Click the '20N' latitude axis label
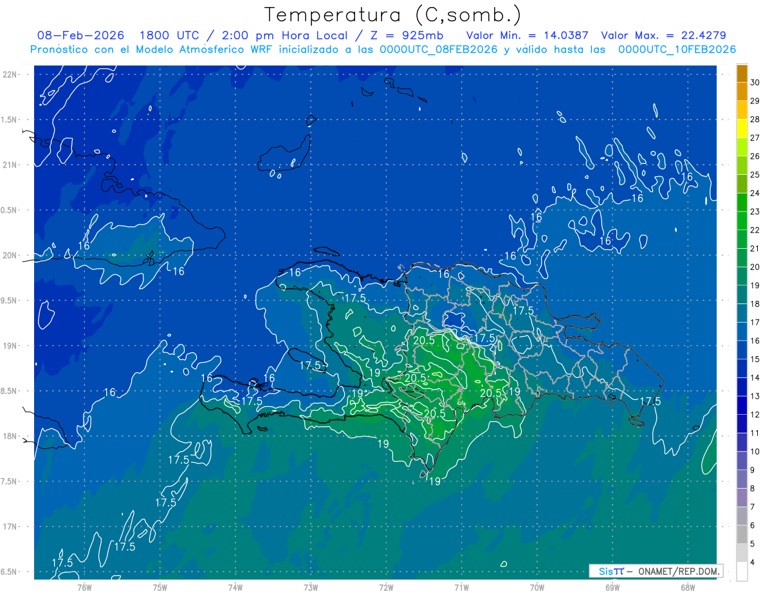This screenshot has height=596, width=772. pos(10,255)
